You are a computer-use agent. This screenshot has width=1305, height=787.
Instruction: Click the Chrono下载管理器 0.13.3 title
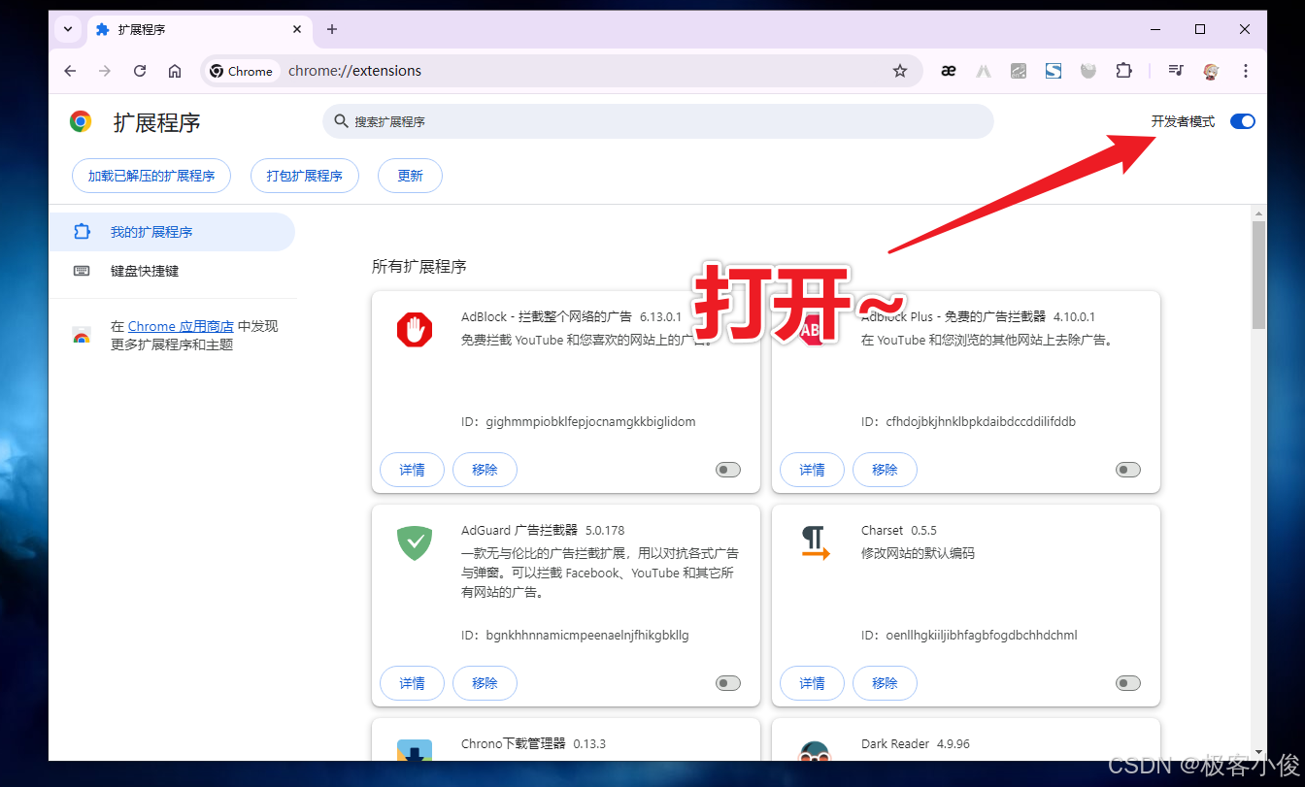533,744
